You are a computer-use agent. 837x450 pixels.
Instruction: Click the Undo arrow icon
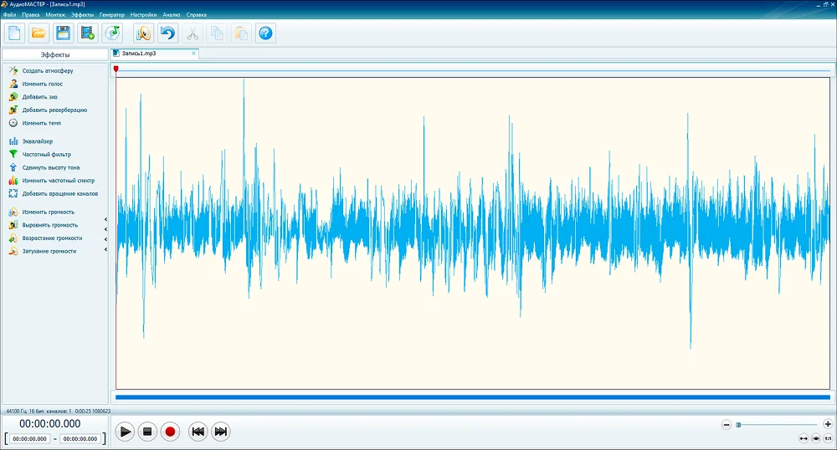pos(167,33)
